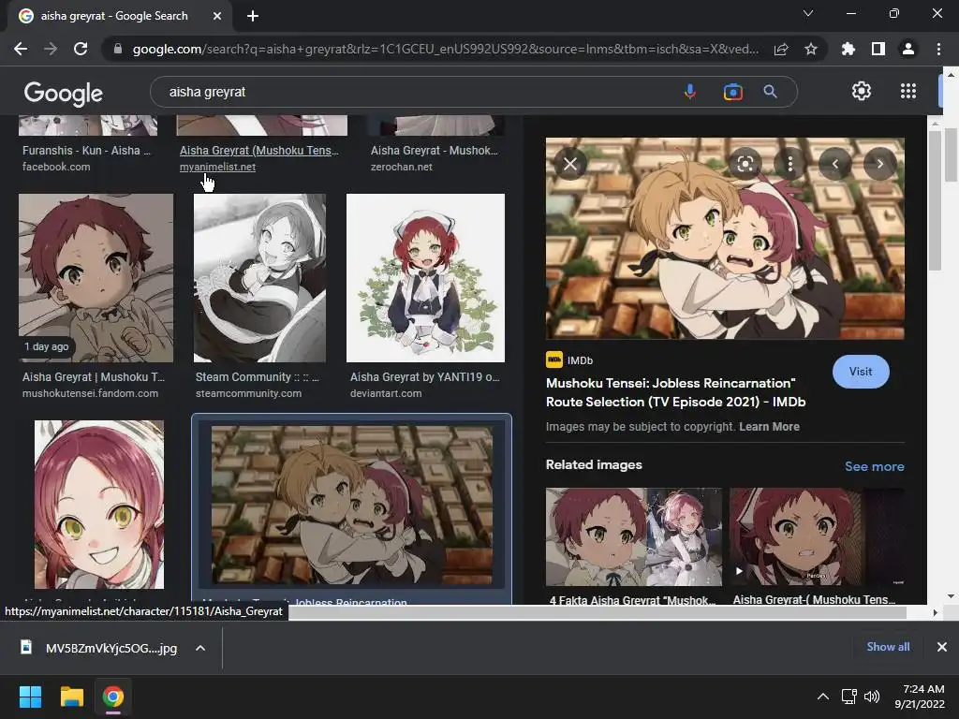Open related image 4 Fakta Aisha Greyrat
This screenshot has width=959, height=719.
point(634,536)
